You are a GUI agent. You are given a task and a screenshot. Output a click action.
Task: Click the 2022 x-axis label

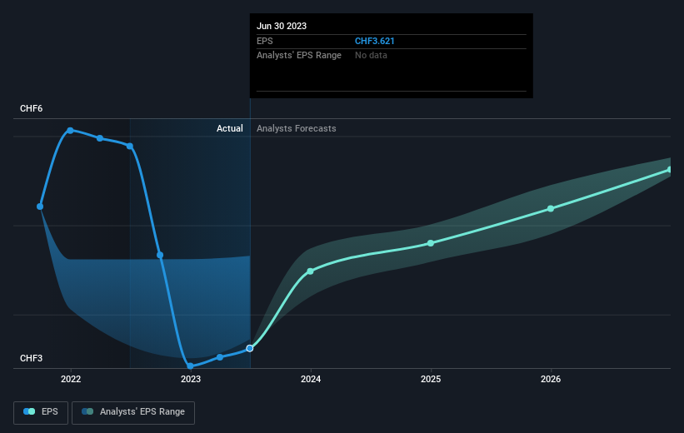[x=71, y=380]
